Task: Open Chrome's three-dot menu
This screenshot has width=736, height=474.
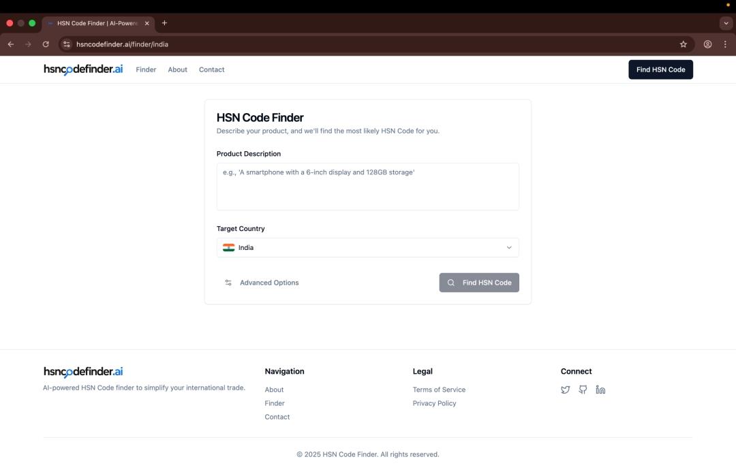Action: click(x=725, y=44)
